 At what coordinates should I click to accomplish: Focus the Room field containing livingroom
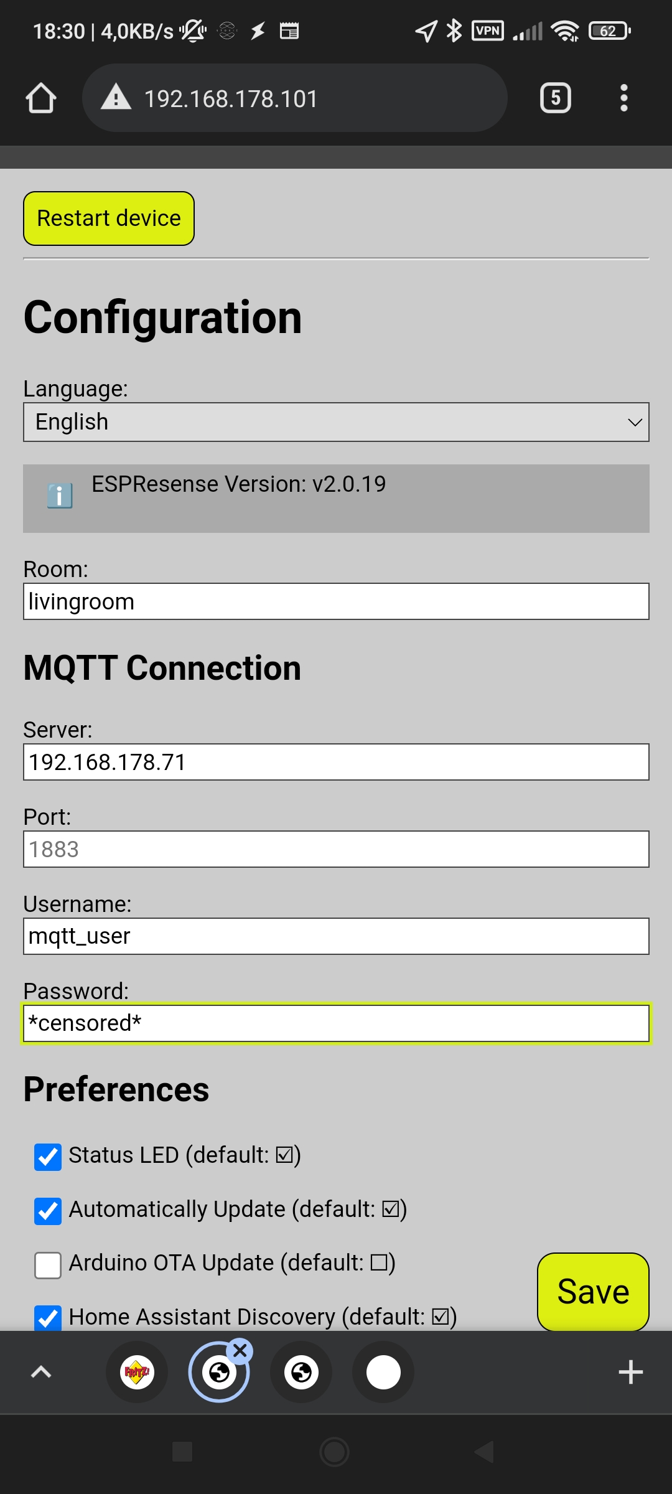[x=336, y=601]
